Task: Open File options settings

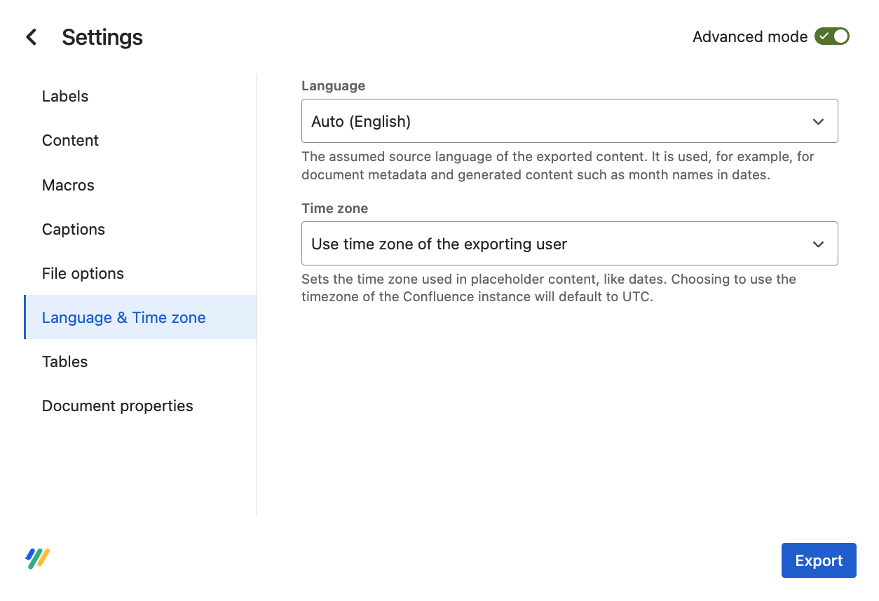Action: tap(140, 273)
